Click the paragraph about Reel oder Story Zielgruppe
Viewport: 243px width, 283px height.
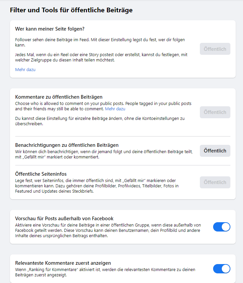coord(100,57)
